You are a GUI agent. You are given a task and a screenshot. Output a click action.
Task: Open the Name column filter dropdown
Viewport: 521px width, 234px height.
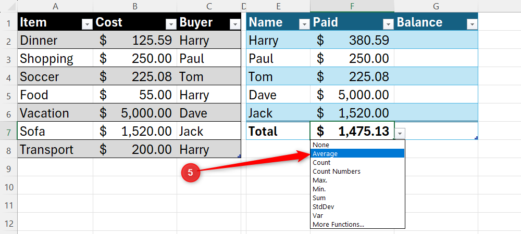[x=304, y=24]
